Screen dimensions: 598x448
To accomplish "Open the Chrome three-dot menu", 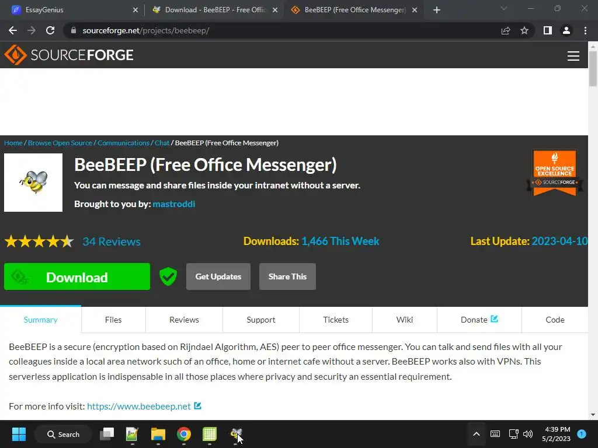I will point(585,30).
